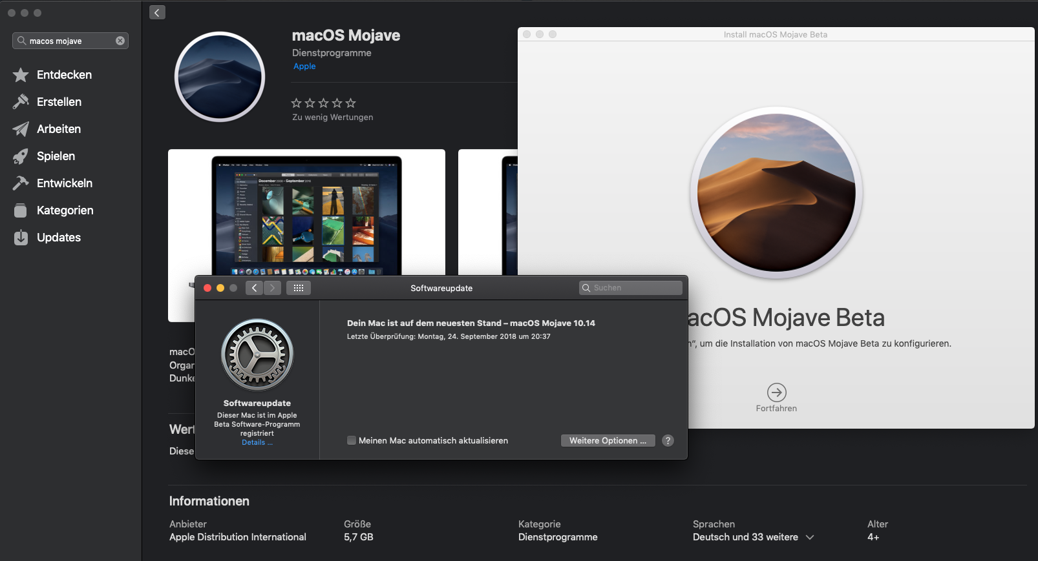Open the Apple developer link
This screenshot has width=1038, height=561.
tap(304, 66)
